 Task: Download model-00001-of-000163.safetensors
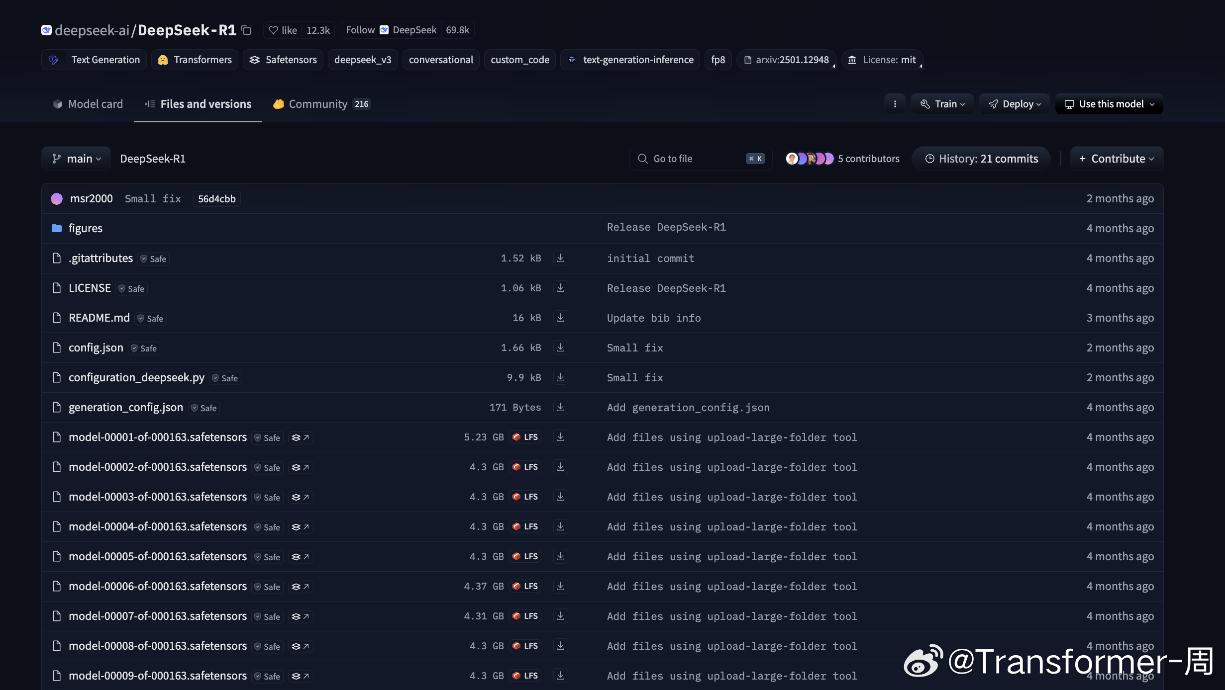560,437
